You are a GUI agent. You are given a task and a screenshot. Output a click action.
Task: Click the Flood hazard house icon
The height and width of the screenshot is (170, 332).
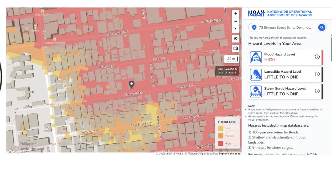(256, 57)
